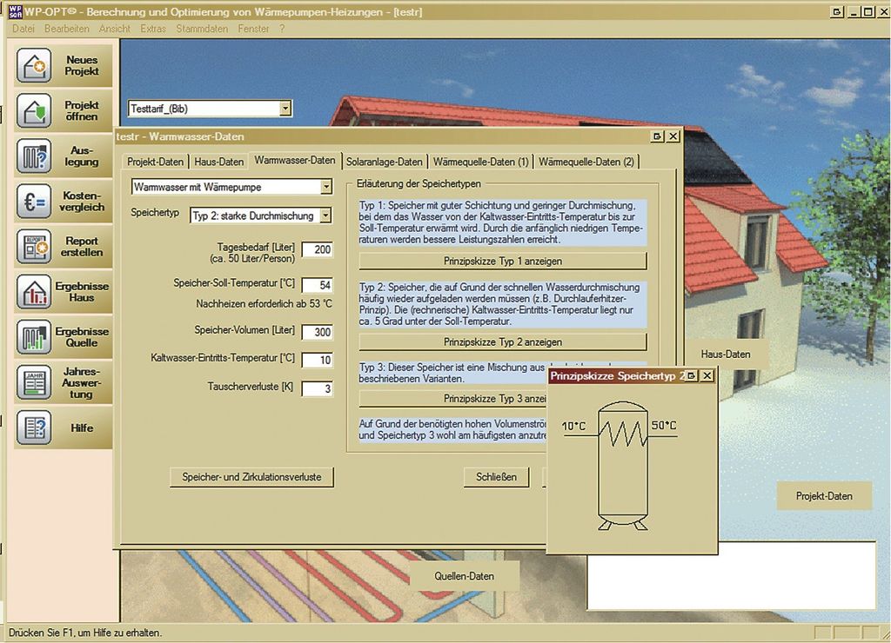Click the Report erstellen icon
The height and width of the screenshot is (643, 891).
coord(35,247)
